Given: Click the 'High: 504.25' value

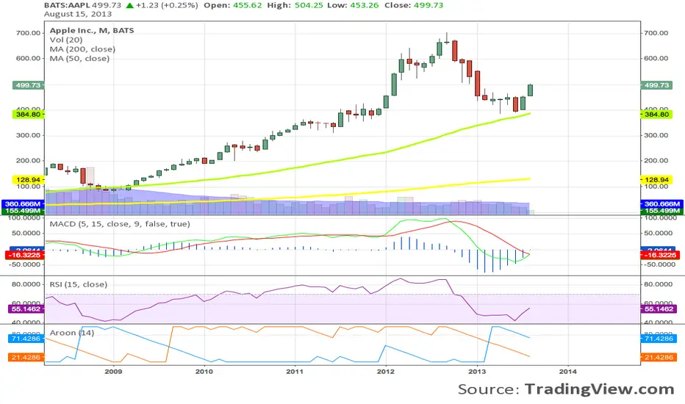Looking at the screenshot, I should coord(300,5).
